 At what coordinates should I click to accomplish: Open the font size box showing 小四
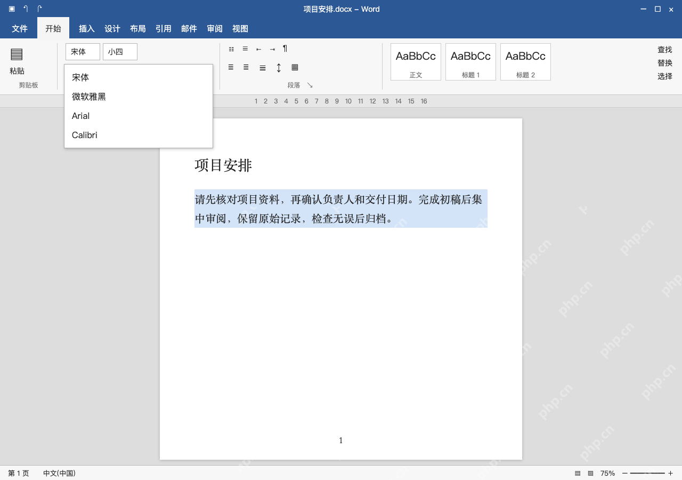pyautogui.click(x=120, y=52)
